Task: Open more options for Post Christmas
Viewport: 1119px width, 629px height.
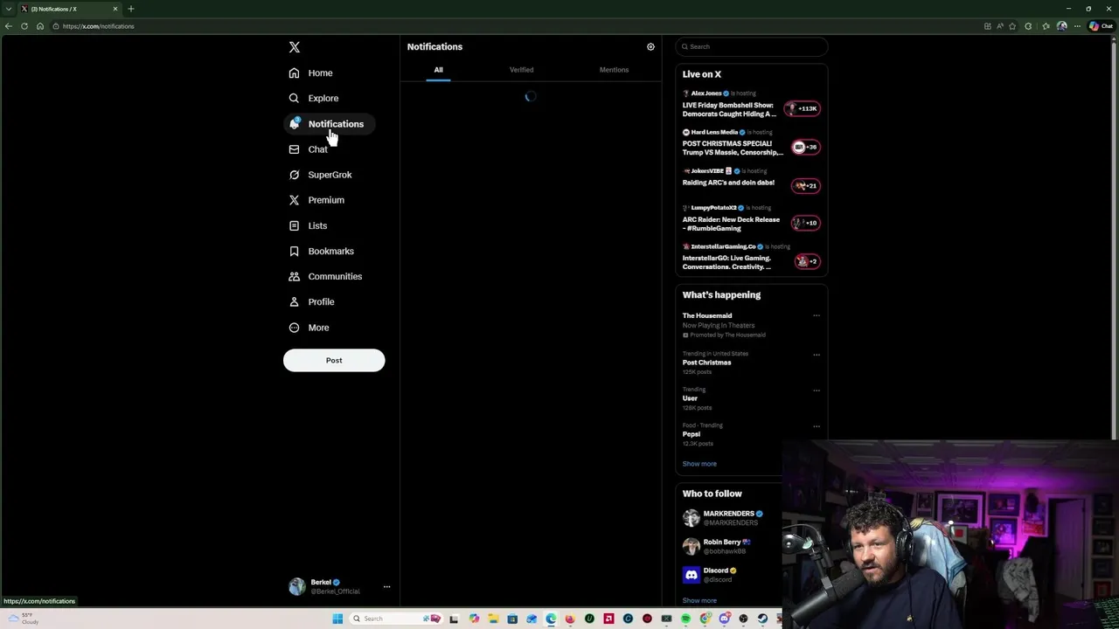Action: pyautogui.click(x=817, y=355)
